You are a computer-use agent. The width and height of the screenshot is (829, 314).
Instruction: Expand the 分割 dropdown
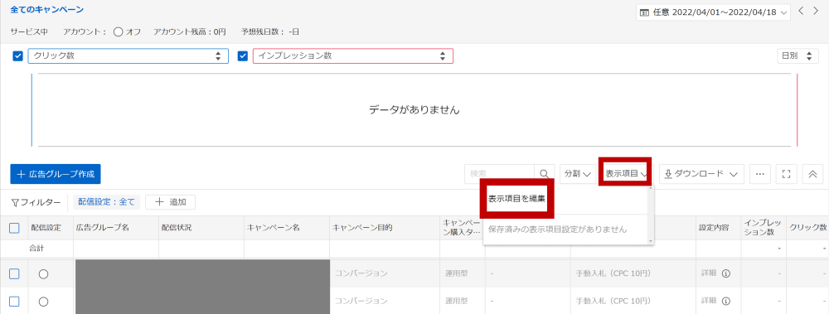(578, 173)
